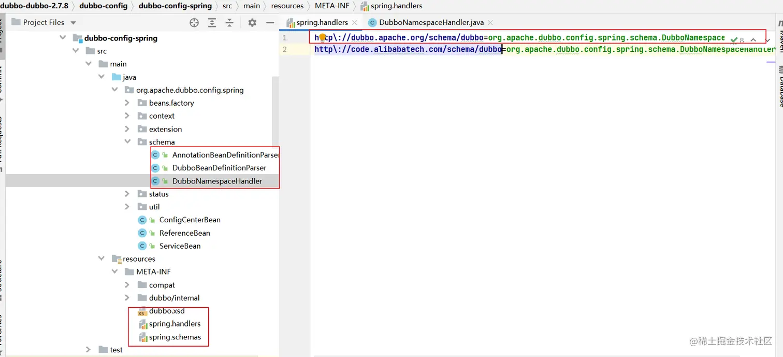Go to previous highlighted problem arrow
The height and width of the screenshot is (357, 783).
point(753,40)
